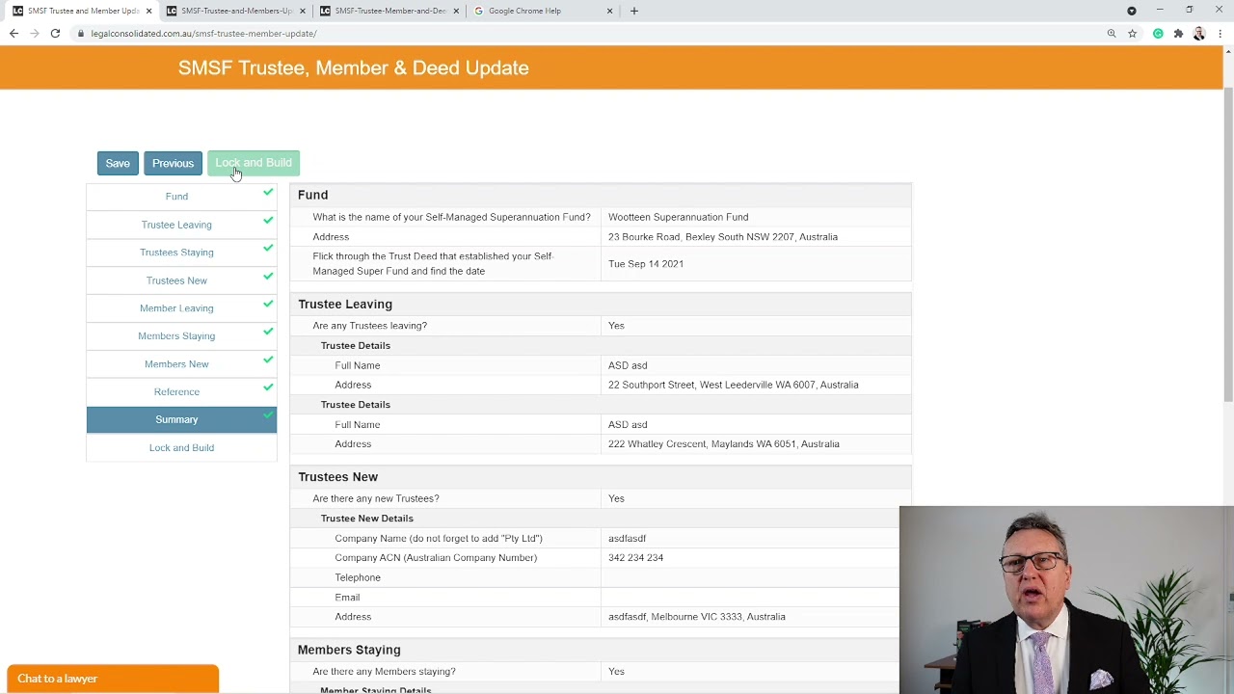Click 'Yes' answer for Are there any new Trustees
The height and width of the screenshot is (694, 1234).
pos(616,499)
